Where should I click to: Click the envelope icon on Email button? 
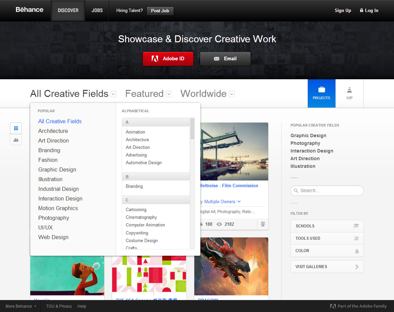(217, 59)
